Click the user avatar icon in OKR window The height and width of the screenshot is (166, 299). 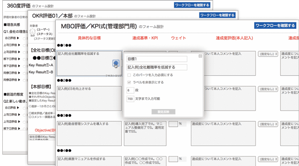click(33, 32)
